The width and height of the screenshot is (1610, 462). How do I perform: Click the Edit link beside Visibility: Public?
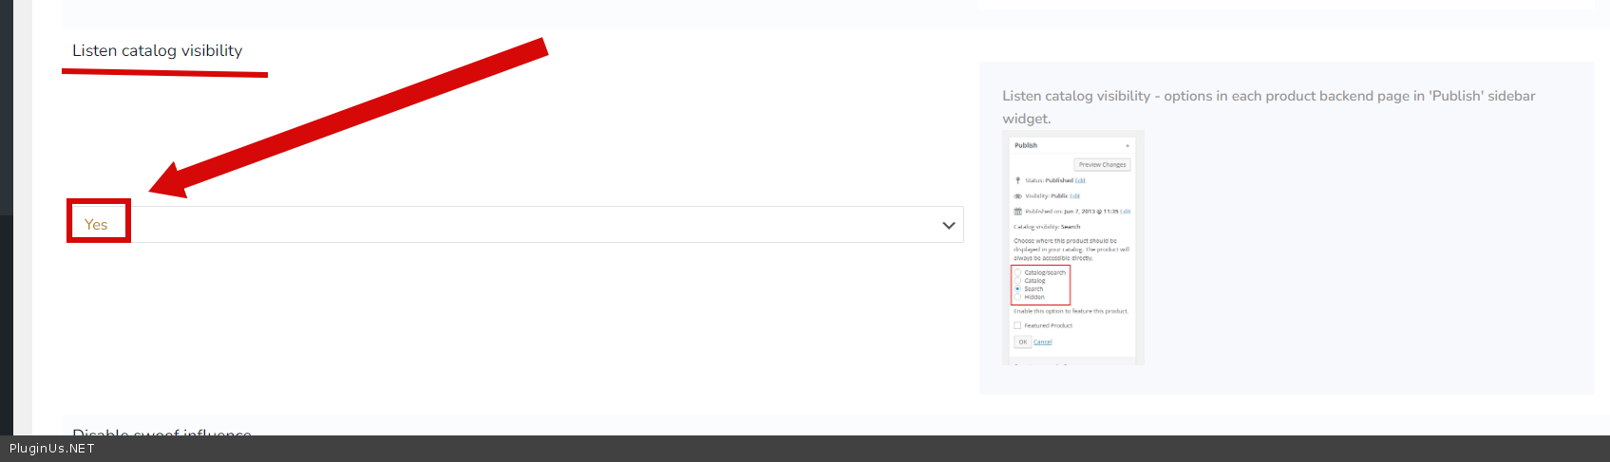pos(1075,196)
